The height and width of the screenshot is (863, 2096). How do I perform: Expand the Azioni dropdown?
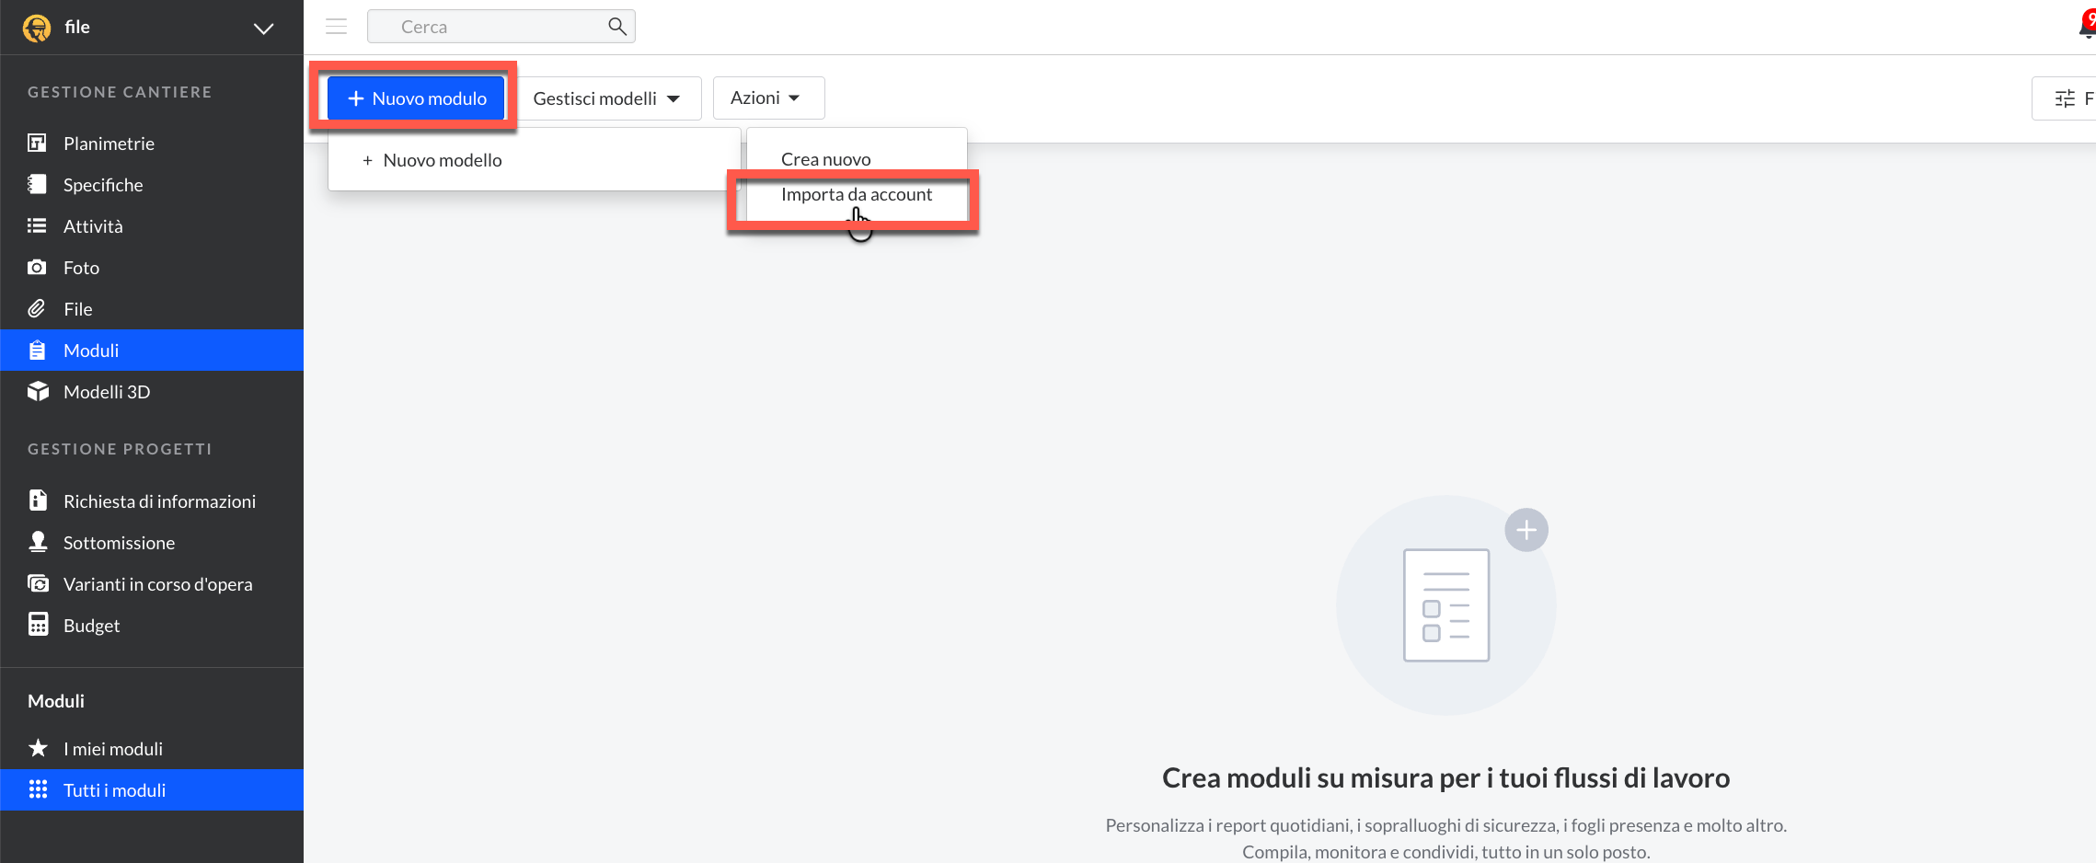766,98
